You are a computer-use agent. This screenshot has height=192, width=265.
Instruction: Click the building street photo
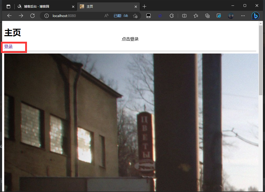pyautogui.click(x=131, y=122)
